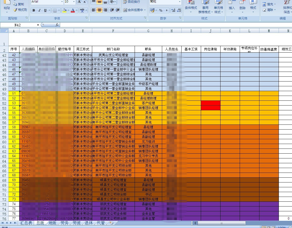Click Format Painter (格式刷)

point(20,10)
